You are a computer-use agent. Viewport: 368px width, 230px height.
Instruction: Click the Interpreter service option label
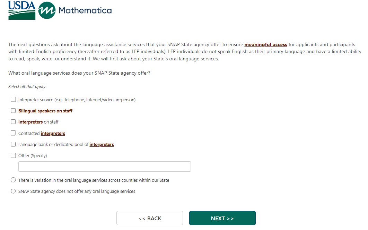pyautogui.click(x=77, y=100)
